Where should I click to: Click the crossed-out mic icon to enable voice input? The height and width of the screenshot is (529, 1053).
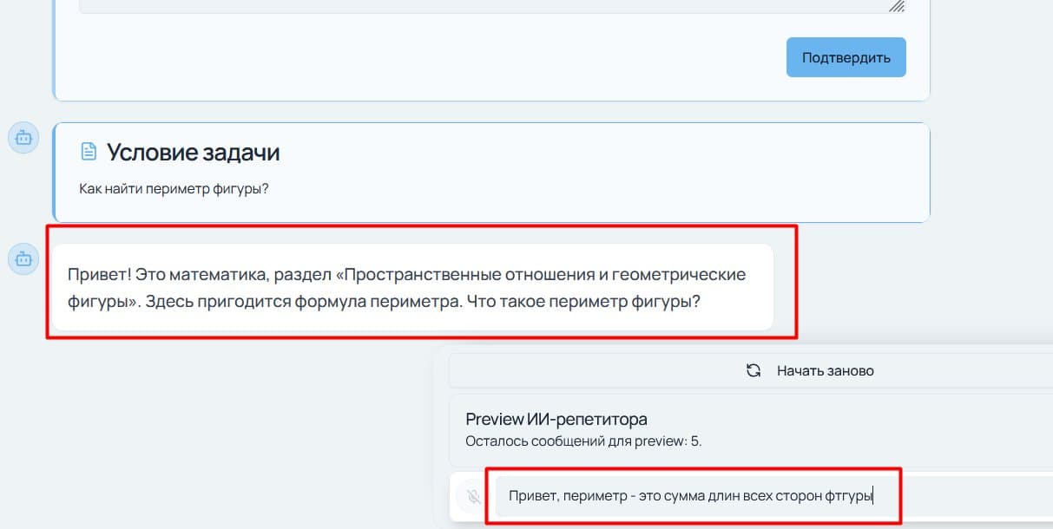pyautogui.click(x=474, y=496)
